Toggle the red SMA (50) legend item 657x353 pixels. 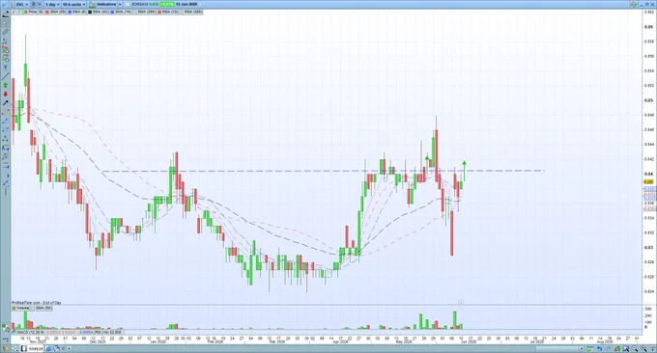click(x=55, y=12)
